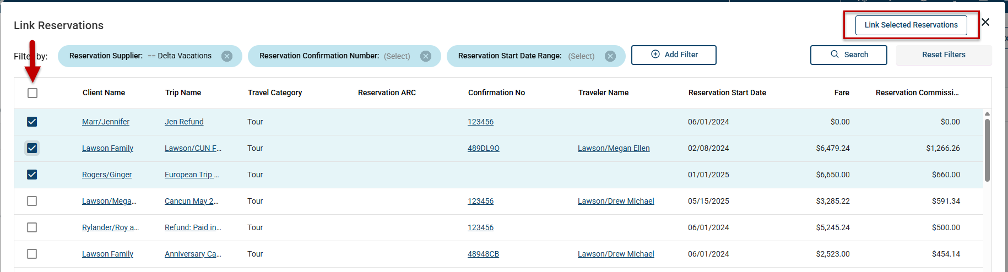Image resolution: width=1008 pixels, height=272 pixels.
Task: Toggle the select-all header checkbox
Action: [x=32, y=93]
